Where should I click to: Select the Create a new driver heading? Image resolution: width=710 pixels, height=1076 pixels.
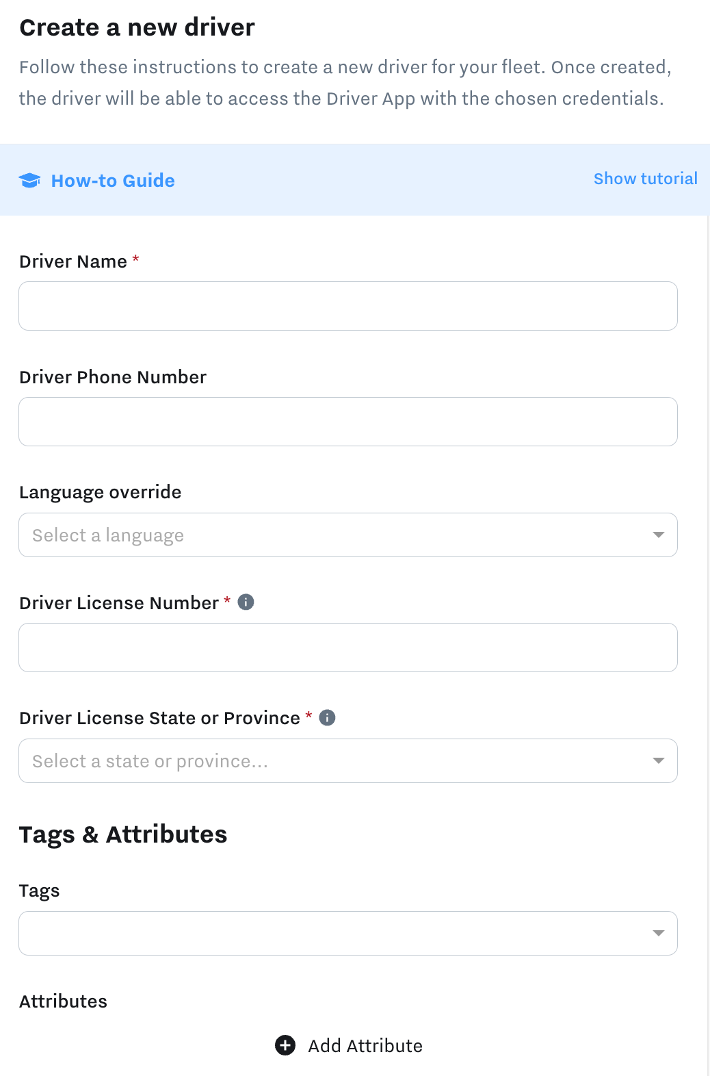[x=137, y=27]
